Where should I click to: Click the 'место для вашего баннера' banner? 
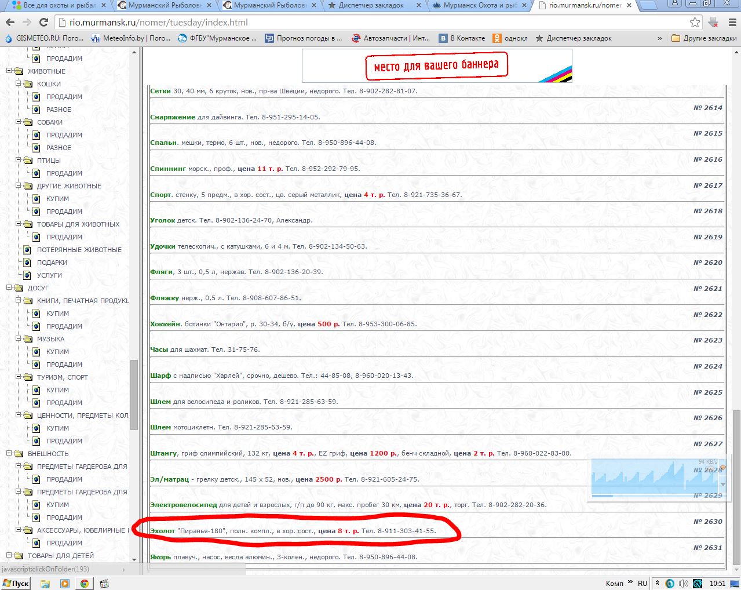tap(436, 65)
